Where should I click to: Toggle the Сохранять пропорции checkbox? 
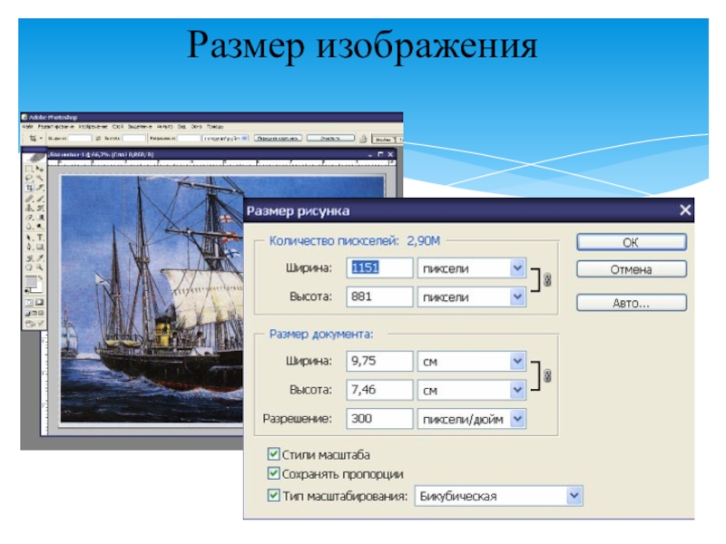[273, 473]
